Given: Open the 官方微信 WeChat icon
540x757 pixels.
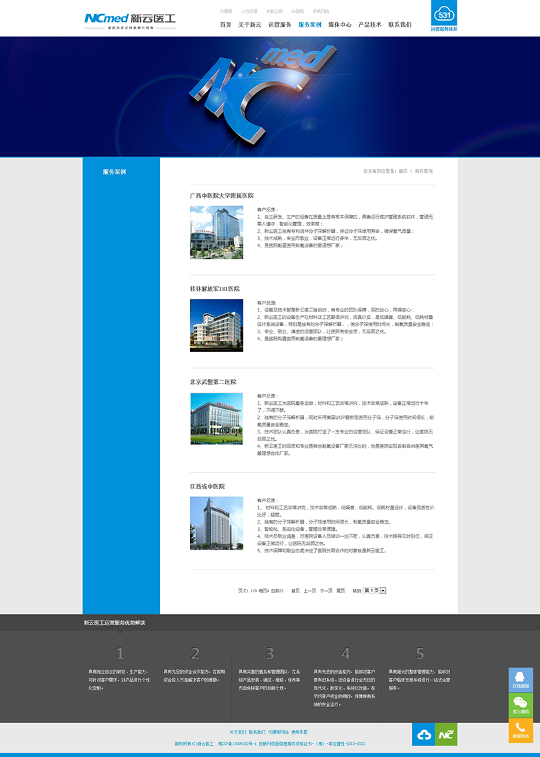Looking at the screenshot, I should 521,705.
